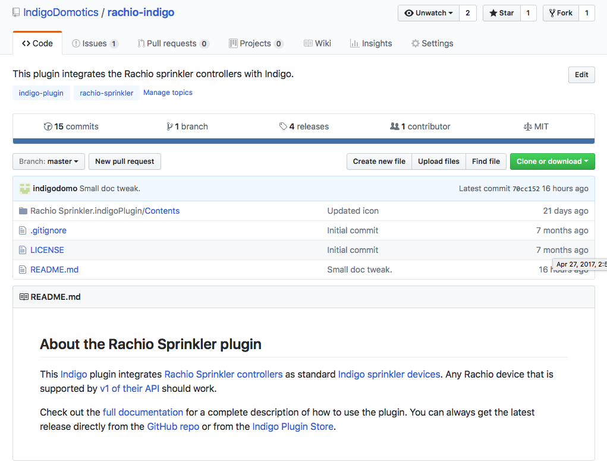
Task: View the fork count next to Fork
Action: click(x=586, y=13)
